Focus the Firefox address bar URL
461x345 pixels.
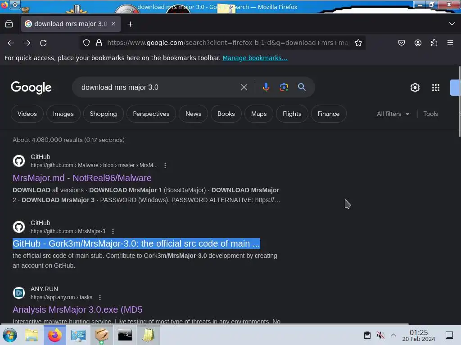[x=228, y=43]
